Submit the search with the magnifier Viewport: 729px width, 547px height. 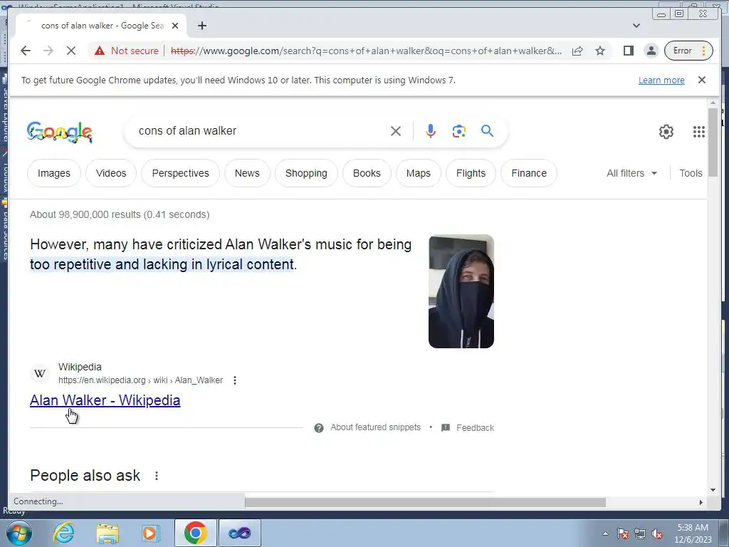[x=487, y=131]
